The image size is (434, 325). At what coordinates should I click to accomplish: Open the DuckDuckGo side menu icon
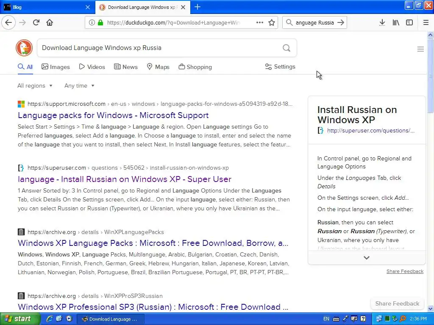[420, 49]
